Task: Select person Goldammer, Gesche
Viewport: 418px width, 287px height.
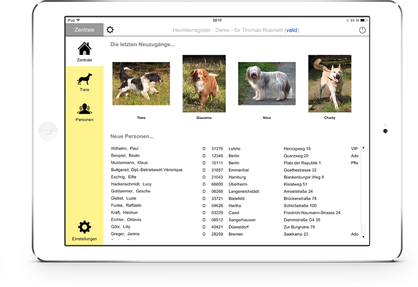Action: 131,191
